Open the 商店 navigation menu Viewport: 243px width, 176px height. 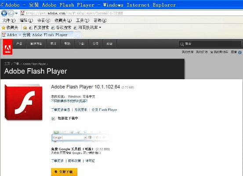(109, 44)
